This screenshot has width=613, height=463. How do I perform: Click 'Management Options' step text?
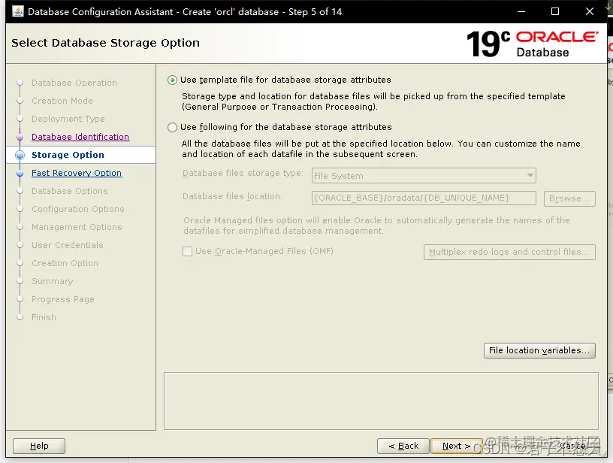coord(77,227)
